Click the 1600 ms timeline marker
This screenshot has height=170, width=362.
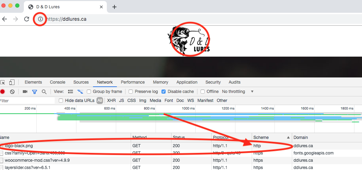(x=307, y=108)
